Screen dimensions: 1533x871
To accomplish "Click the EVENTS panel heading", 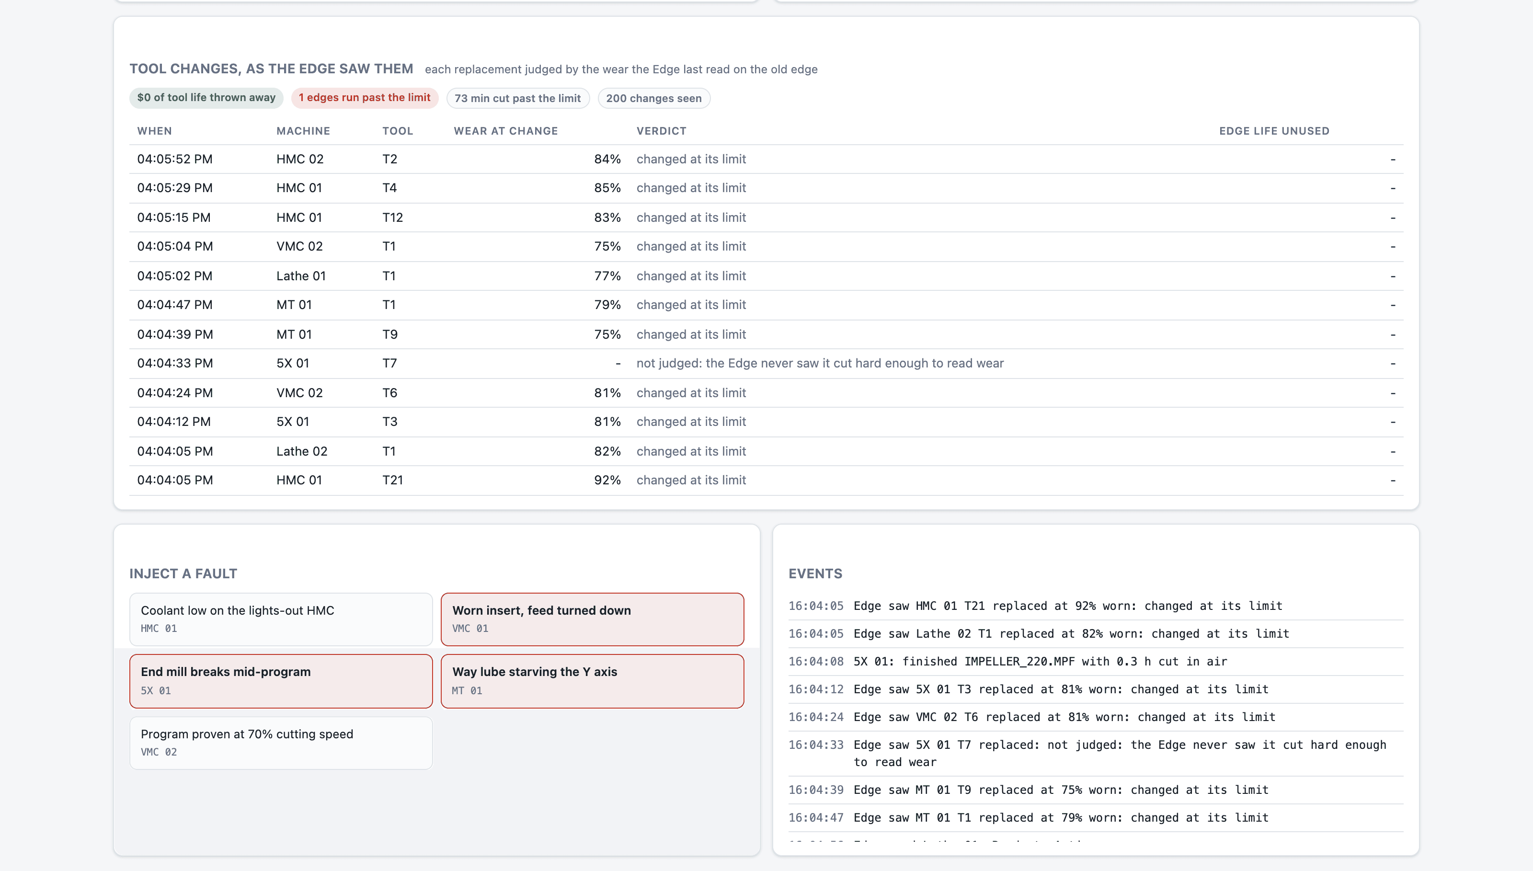I will coord(815,573).
